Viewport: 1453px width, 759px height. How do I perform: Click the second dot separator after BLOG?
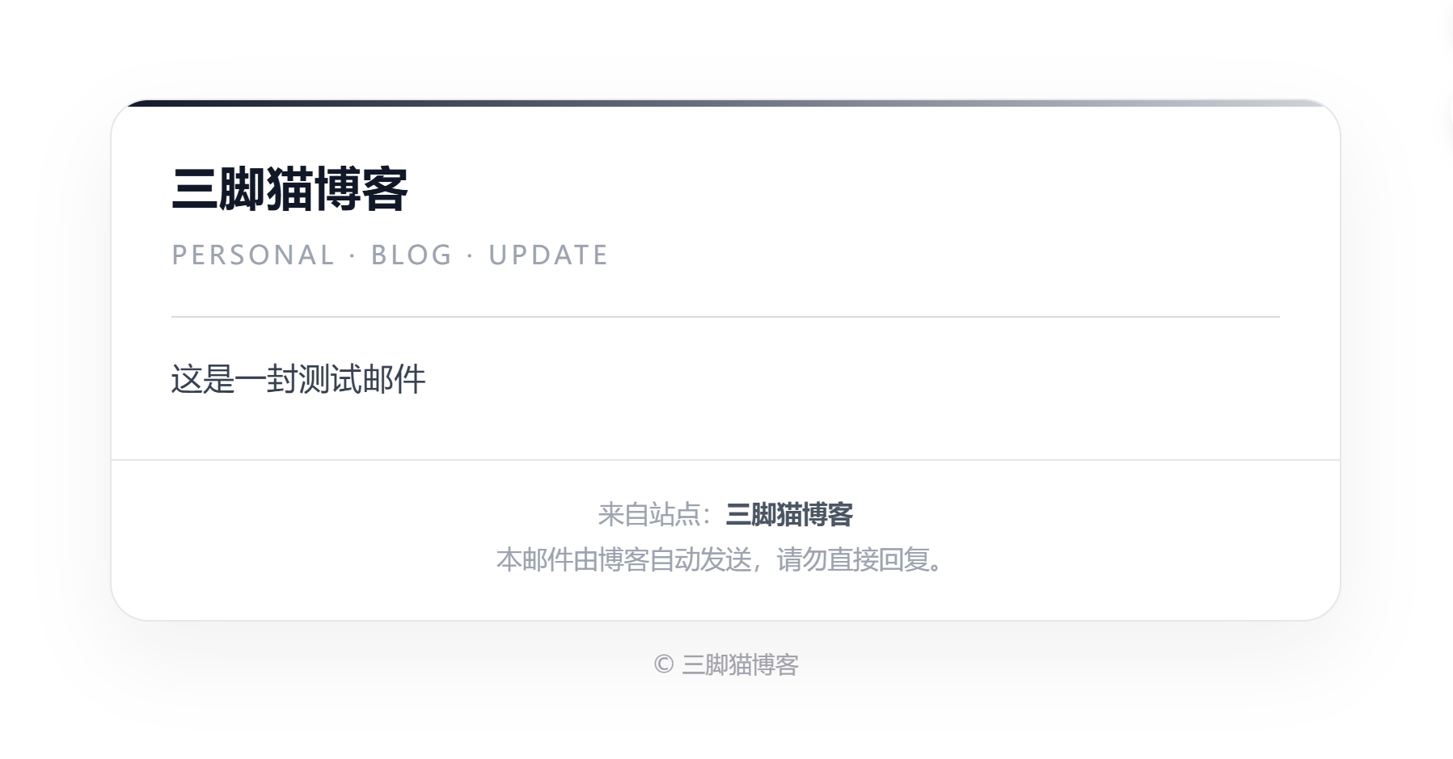pyautogui.click(x=471, y=256)
